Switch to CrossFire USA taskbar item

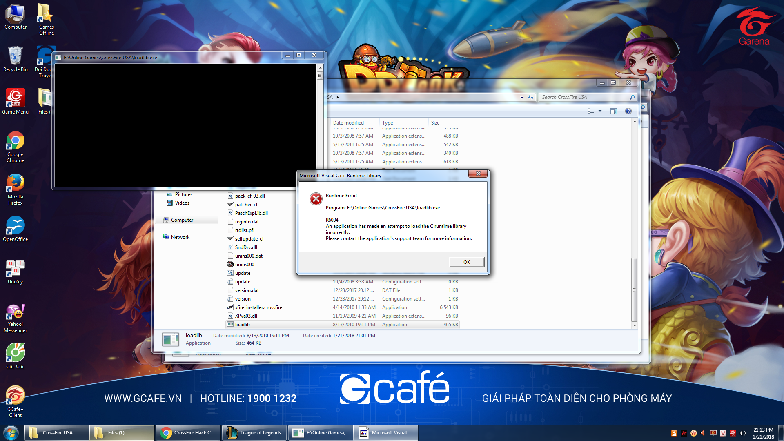57,433
